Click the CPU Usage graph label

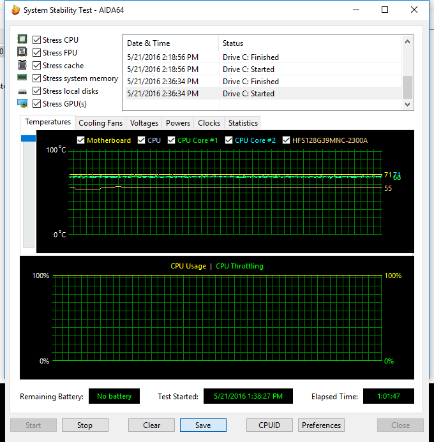tap(188, 266)
